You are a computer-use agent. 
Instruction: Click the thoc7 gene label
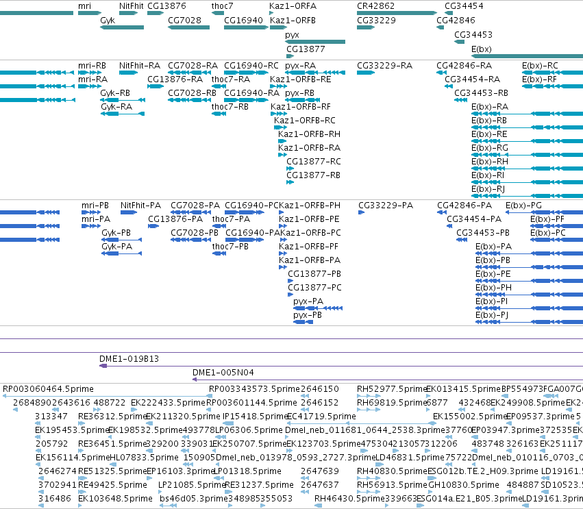tap(223, 6)
